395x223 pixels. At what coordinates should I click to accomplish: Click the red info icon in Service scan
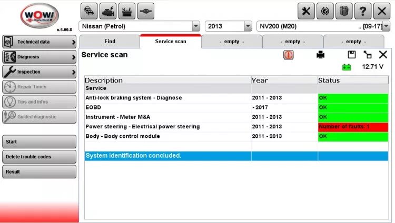(289, 55)
